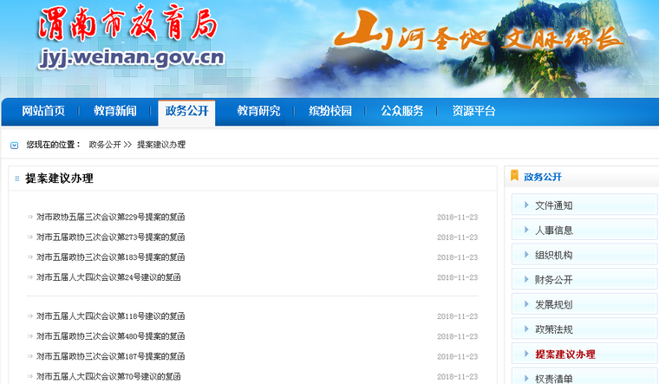
Task: Click the jyj.weinan.gov.cn banner text
Action: (x=132, y=58)
